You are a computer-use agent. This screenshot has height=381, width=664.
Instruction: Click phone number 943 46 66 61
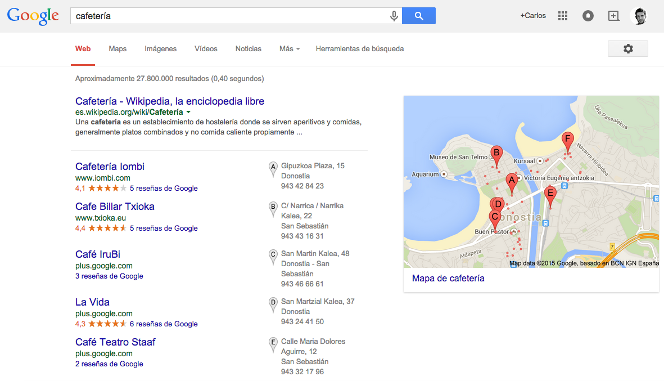pos(302,284)
